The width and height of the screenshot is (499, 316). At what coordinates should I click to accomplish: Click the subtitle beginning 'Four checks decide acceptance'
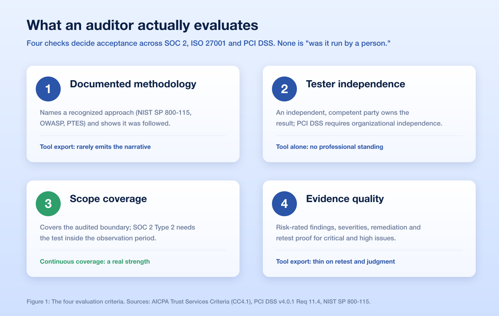click(x=208, y=44)
